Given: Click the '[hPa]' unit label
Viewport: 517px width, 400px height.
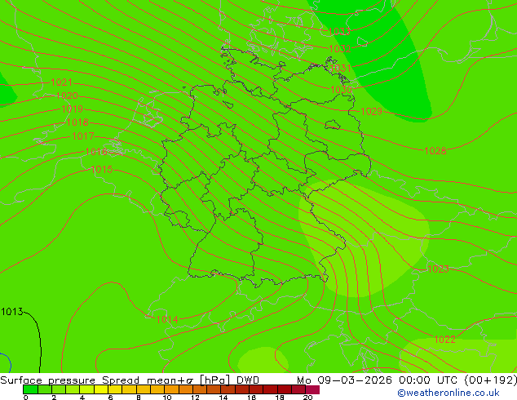Looking at the screenshot, I should (214, 380).
